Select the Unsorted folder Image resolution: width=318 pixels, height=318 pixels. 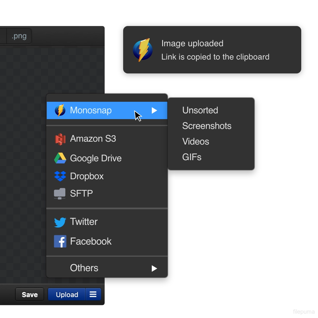[200, 110]
